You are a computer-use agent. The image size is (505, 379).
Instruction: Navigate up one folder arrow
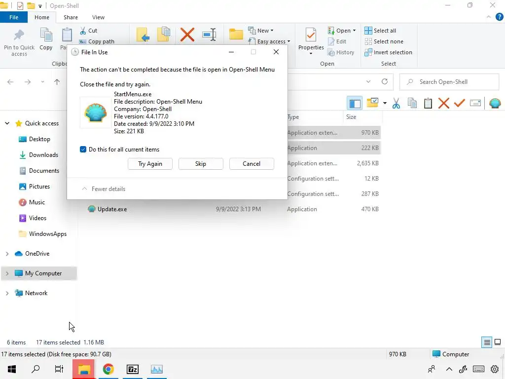pyautogui.click(x=57, y=82)
